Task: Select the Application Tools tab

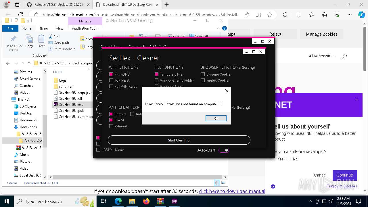Action: coord(85,28)
